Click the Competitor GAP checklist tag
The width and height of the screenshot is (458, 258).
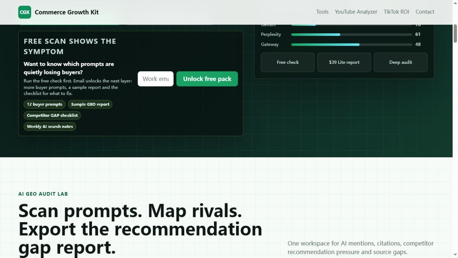(52, 115)
